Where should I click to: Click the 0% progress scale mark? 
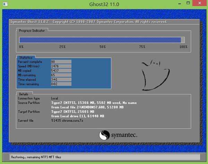tap(21, 47)
